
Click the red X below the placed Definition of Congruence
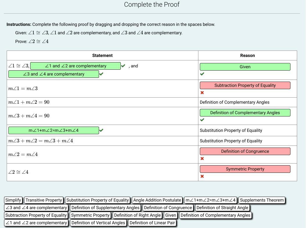202,159
